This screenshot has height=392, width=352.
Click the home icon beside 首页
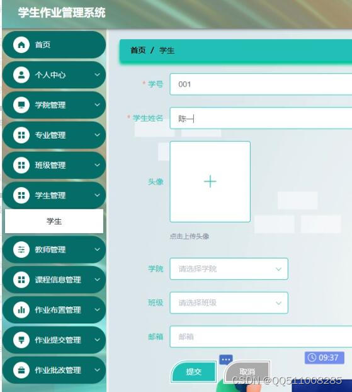tap(21, 45)
